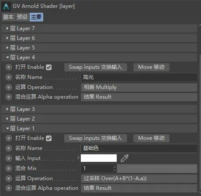
Task: Expand 层 Layer 2 section
Action: pos(99,119)
